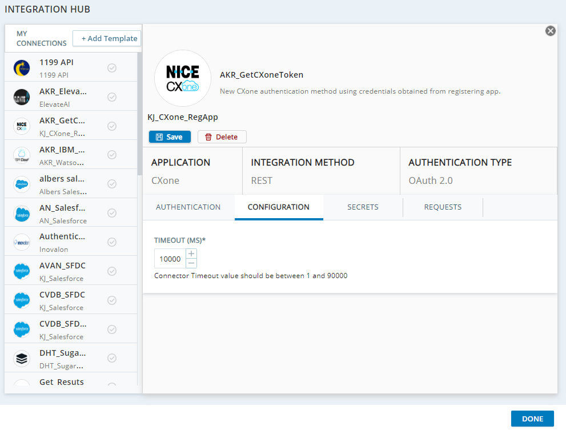Increase timeout with the plus stepper
The width and height of the screenshot is (566, 430).
(191, 254)
